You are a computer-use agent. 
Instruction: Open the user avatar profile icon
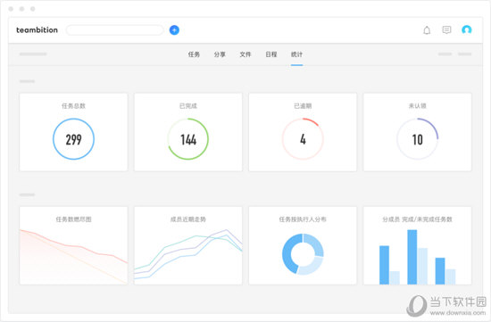pyautogui.click(x=467, y=29)
